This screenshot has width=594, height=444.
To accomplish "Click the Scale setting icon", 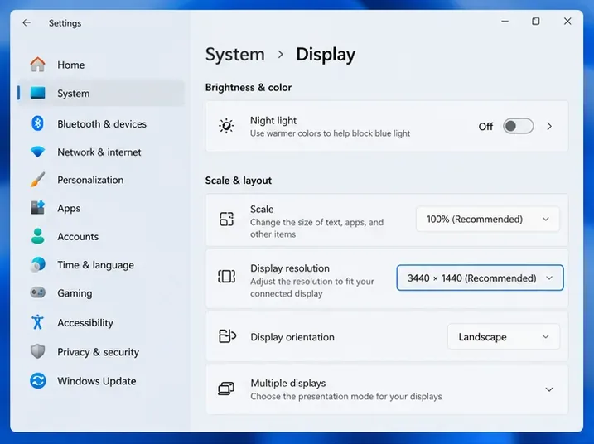I will [226, 219].
